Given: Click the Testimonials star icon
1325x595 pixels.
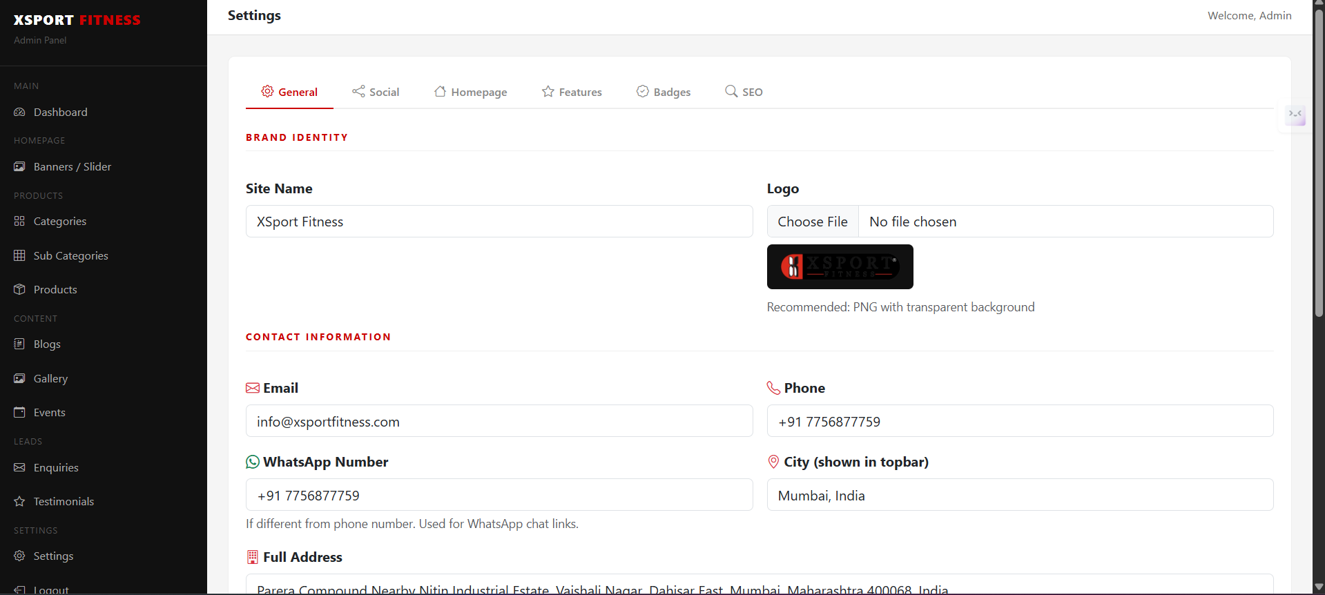Looking at the screenshot, I should [19, 501].
